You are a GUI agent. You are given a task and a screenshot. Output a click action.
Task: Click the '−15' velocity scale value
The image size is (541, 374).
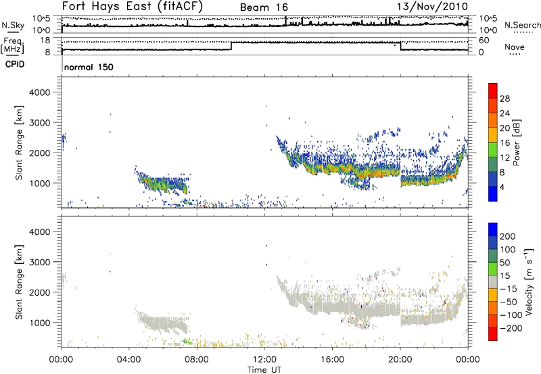[509, 289]
